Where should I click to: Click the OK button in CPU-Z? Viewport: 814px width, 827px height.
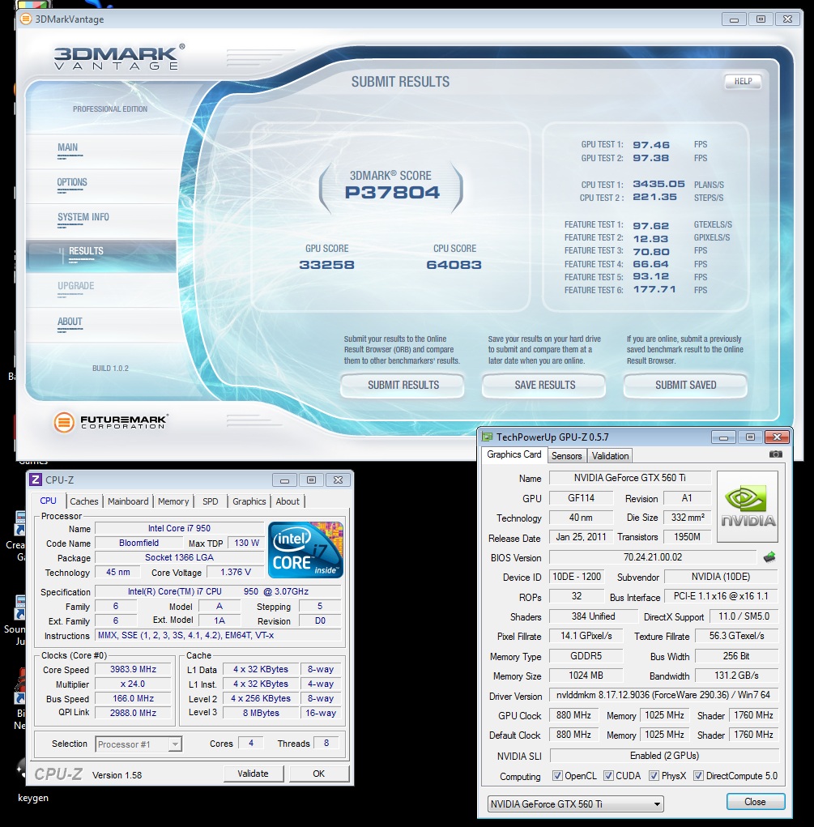318,774
